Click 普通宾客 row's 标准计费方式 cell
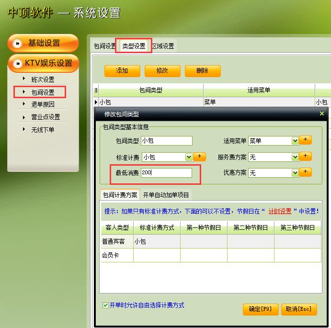Image resolution: width=331 pixels, height=328 pixels. click(157, 241)
